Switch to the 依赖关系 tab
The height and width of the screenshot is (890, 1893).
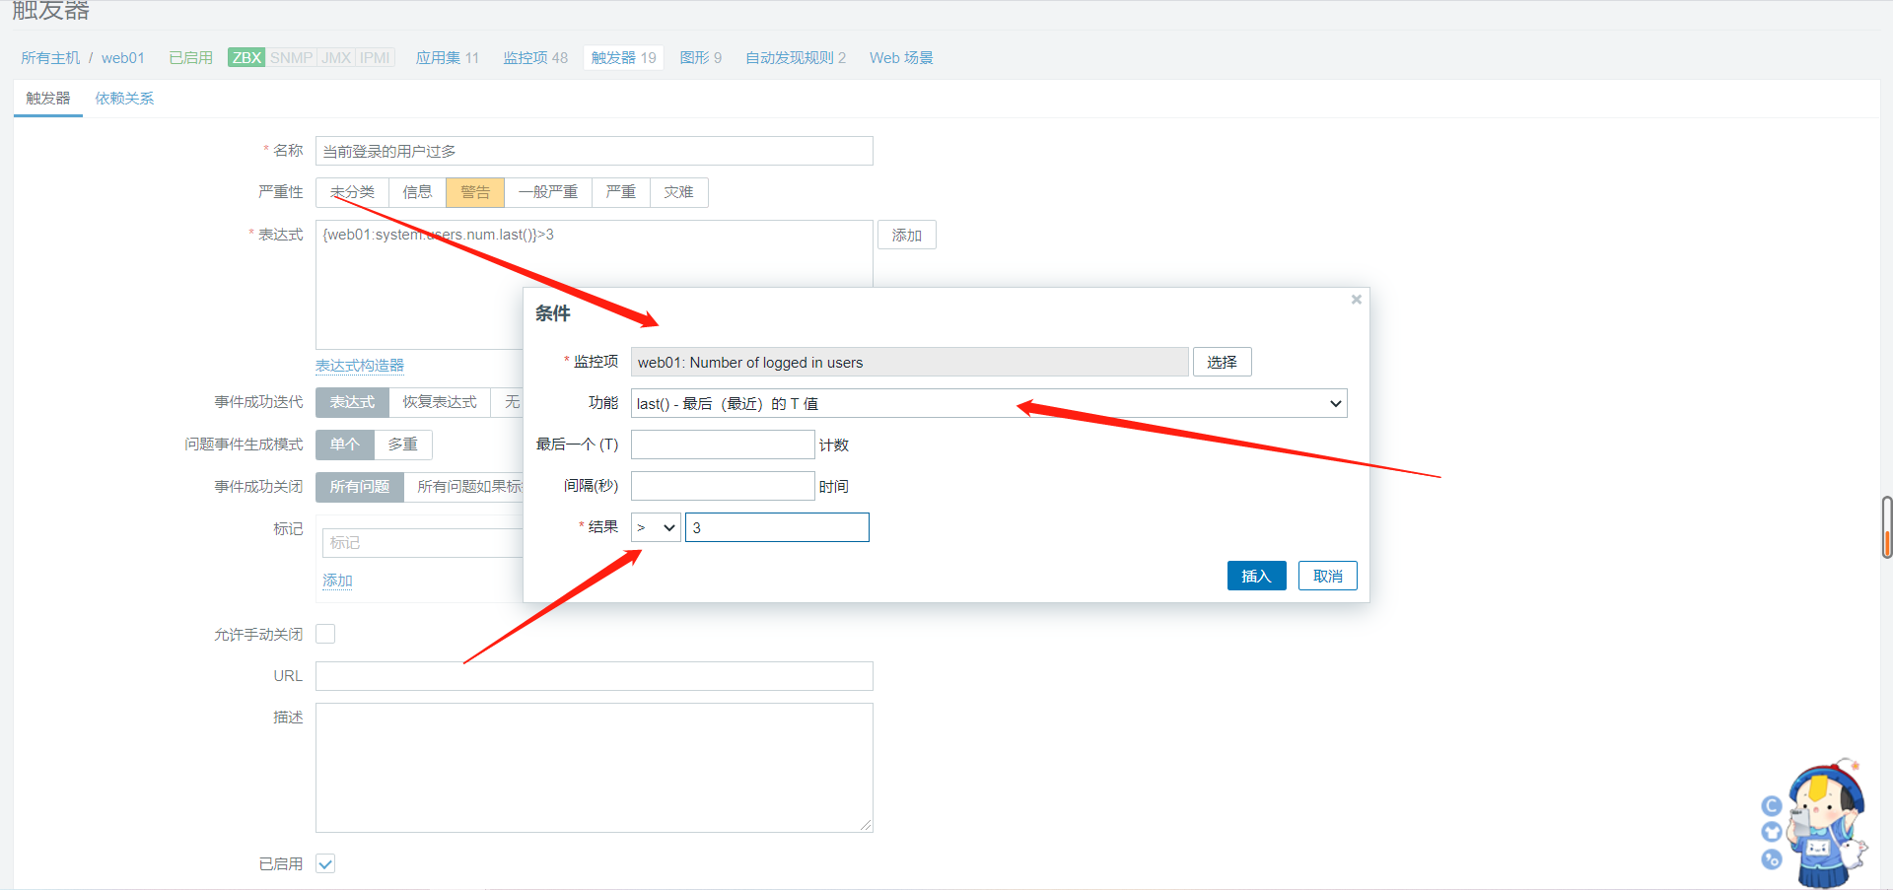point(124,99)
